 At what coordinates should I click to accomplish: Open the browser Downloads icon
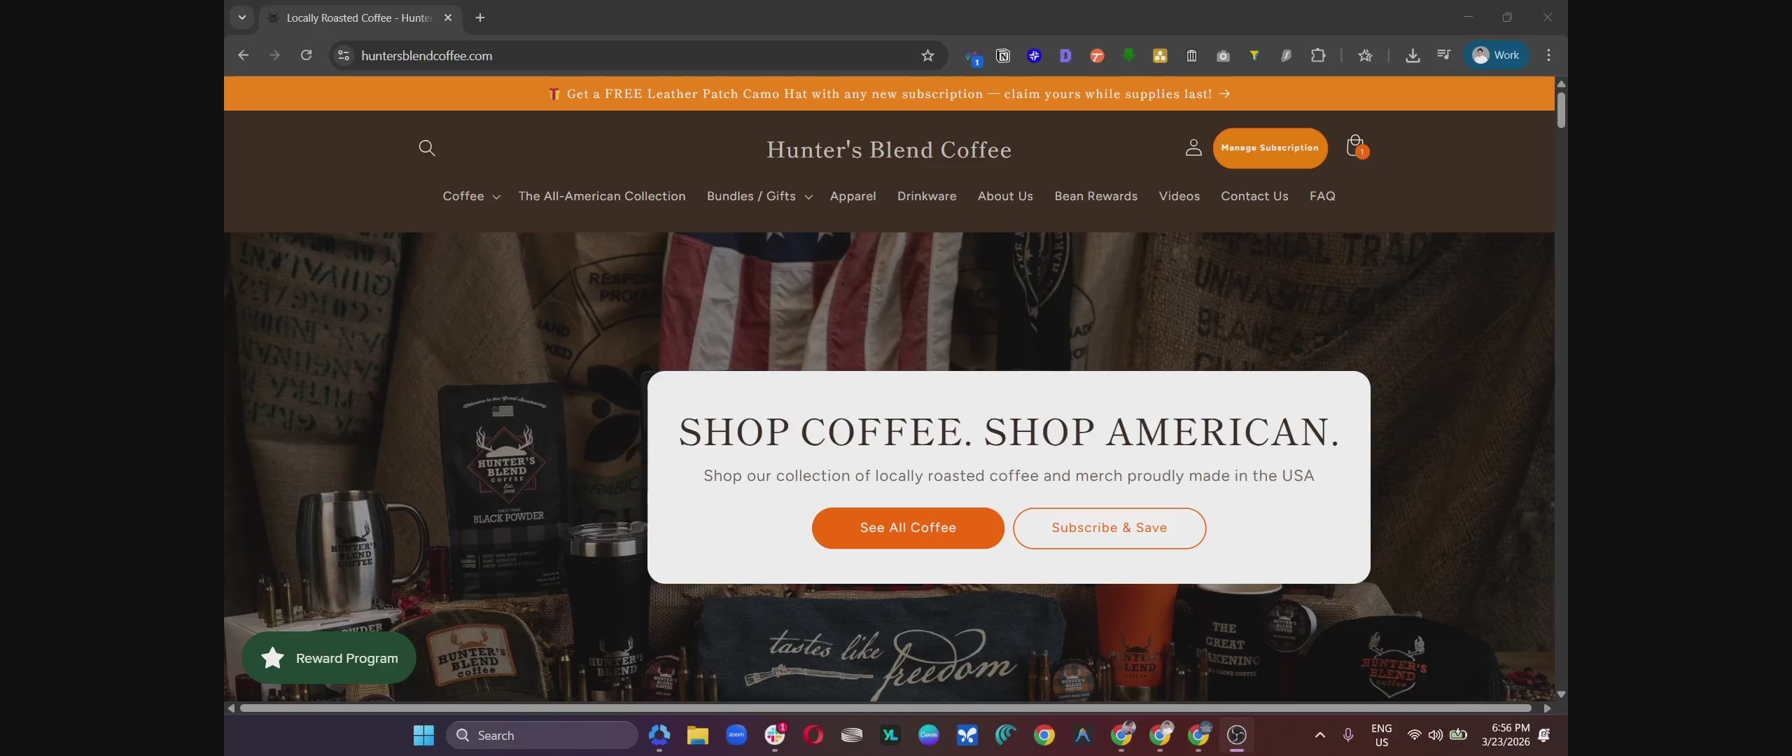(x=1413, y=55)
